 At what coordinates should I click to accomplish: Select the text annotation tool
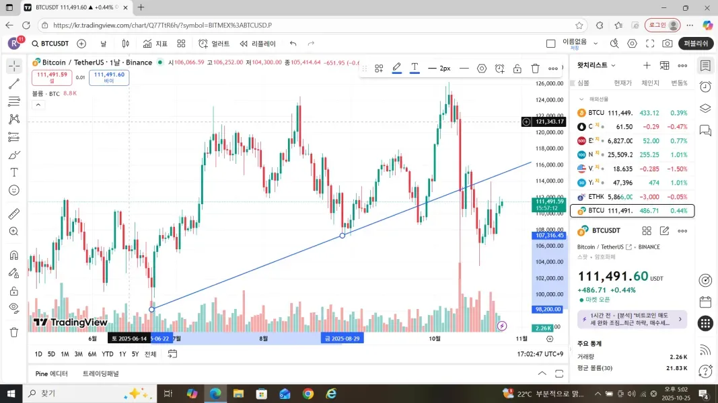point(13,172)
